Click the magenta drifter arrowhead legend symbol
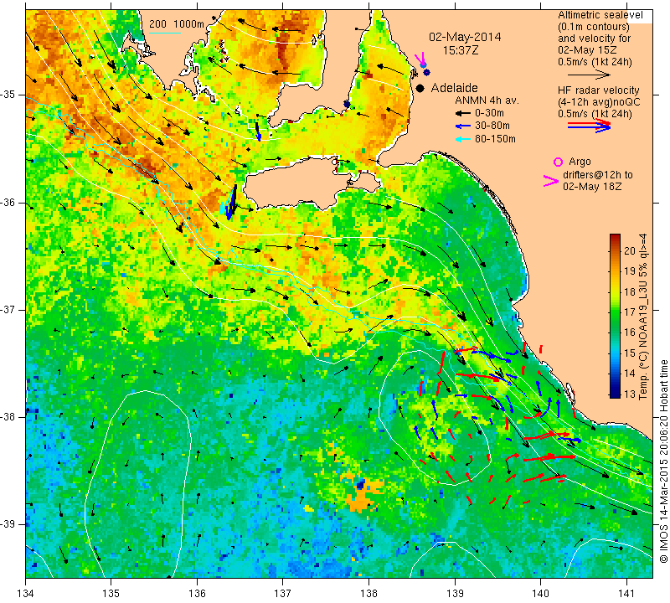 pyautogui.click(x=551, y=181)
